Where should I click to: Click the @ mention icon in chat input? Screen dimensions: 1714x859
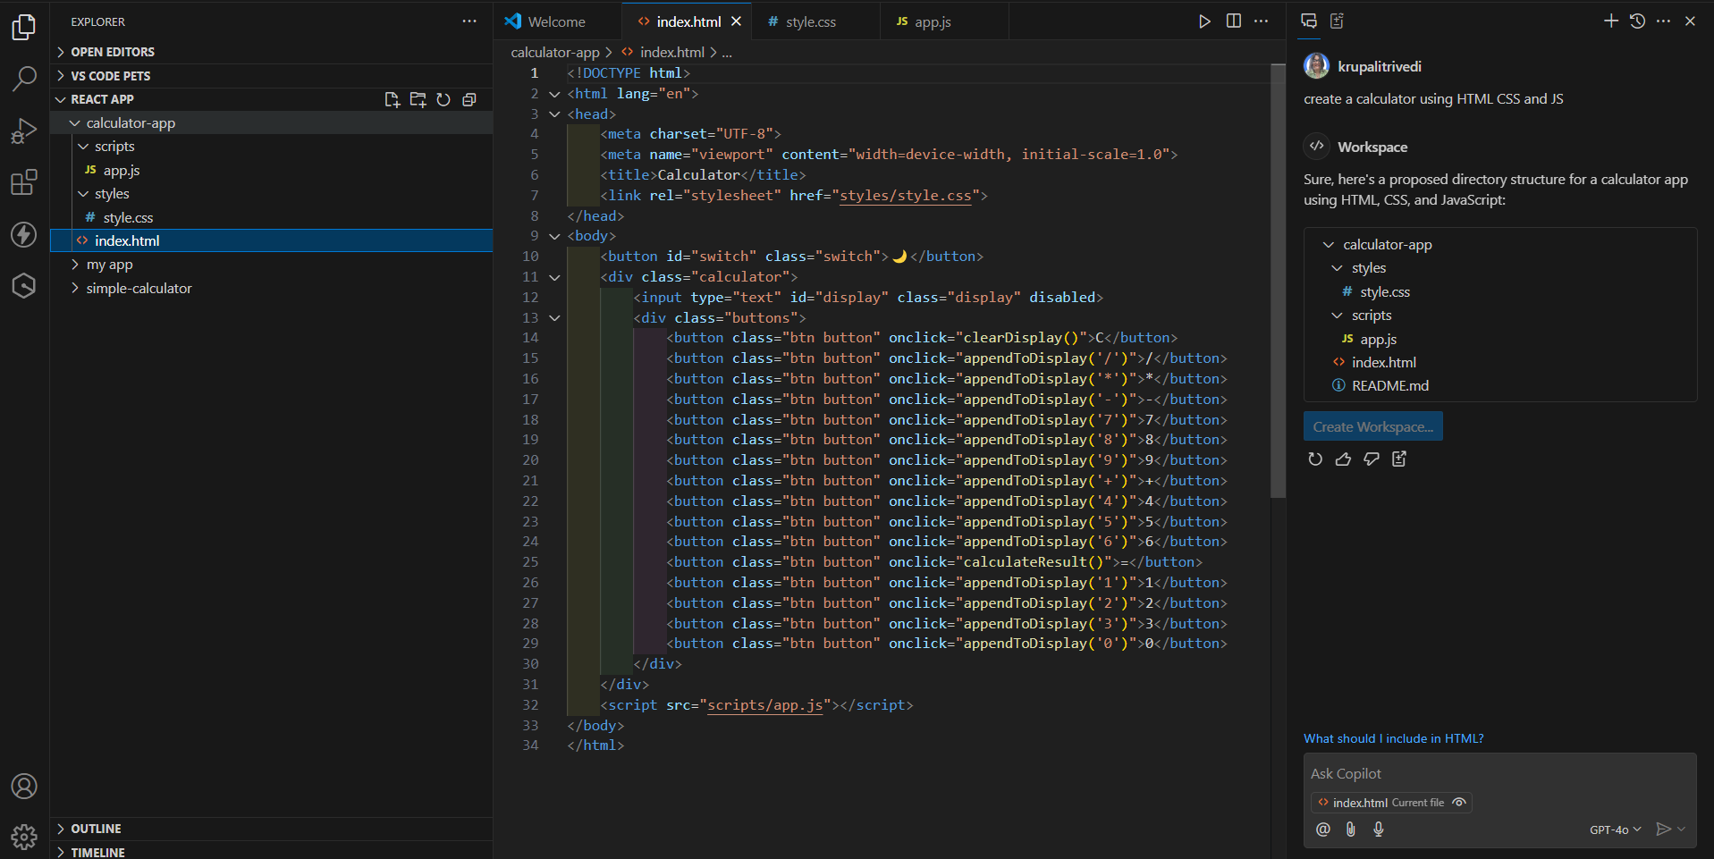point(1323,830)
